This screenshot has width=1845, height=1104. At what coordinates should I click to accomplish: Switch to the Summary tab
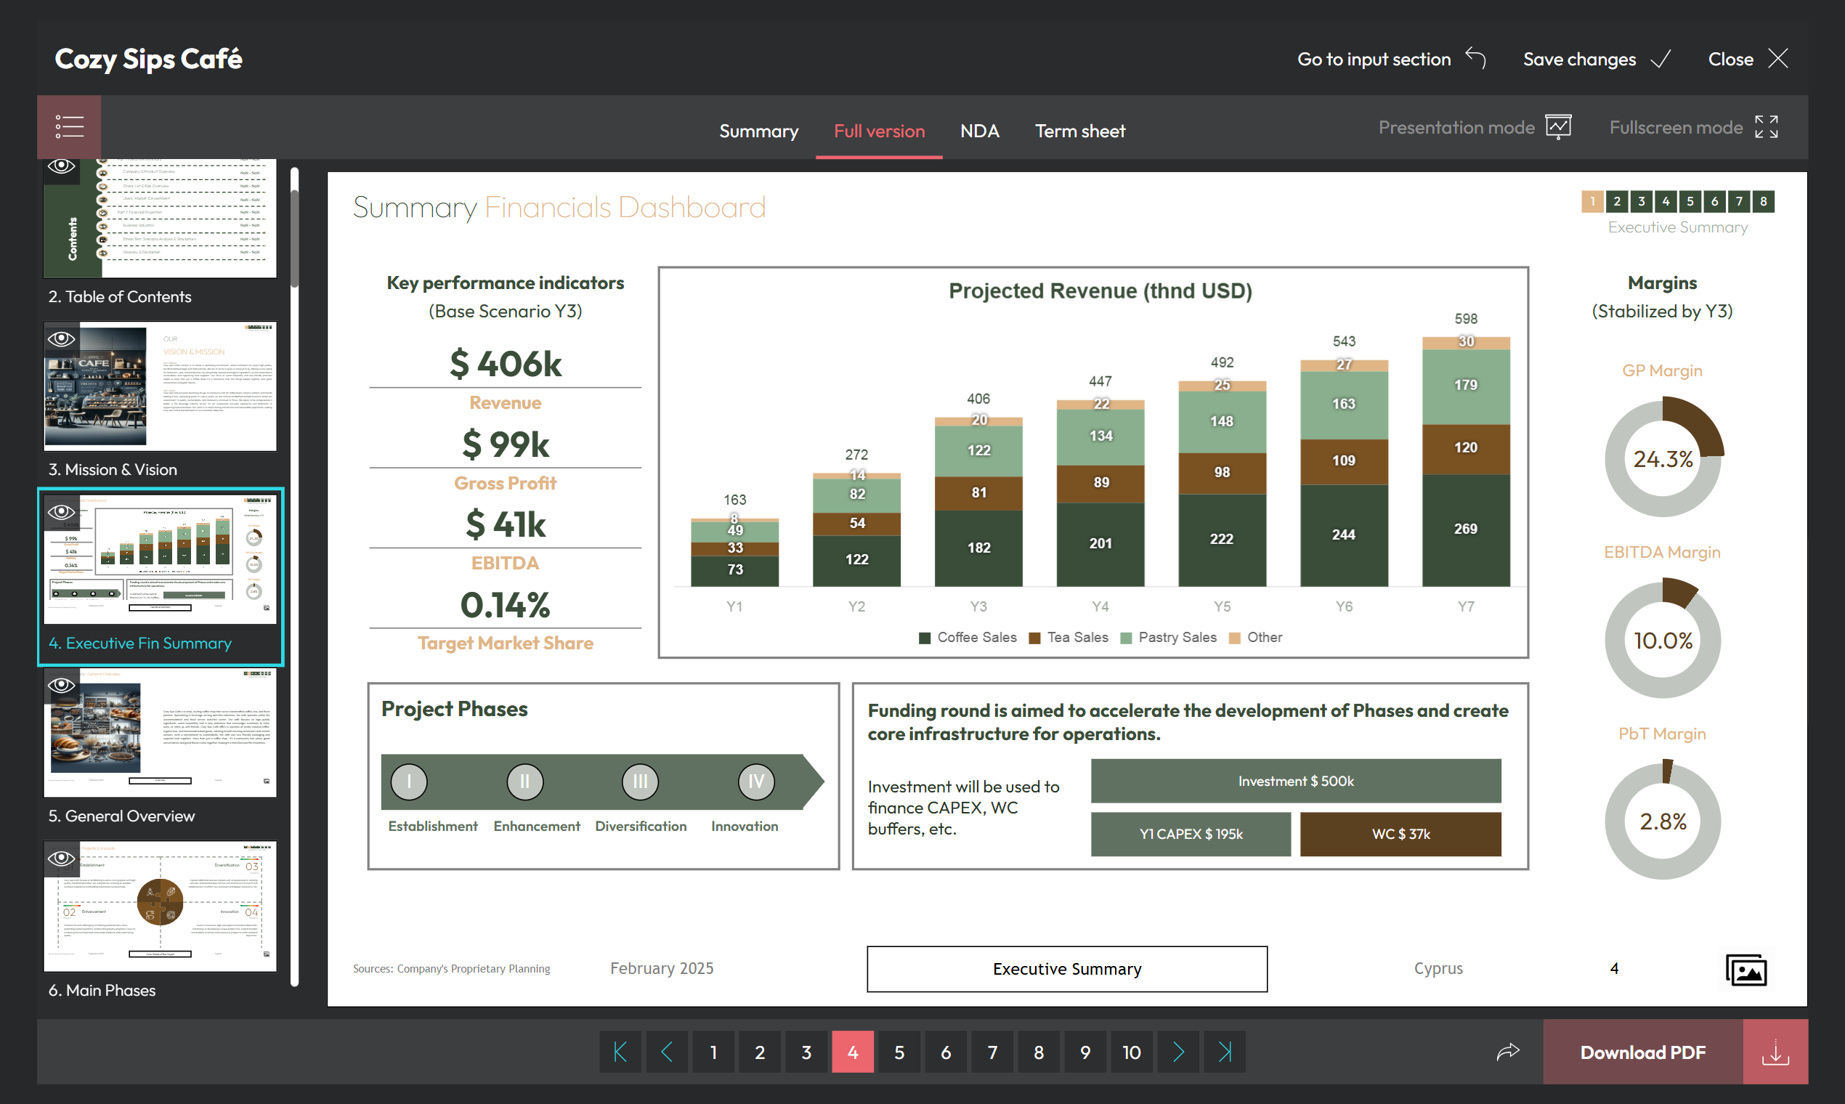[758, 131]
